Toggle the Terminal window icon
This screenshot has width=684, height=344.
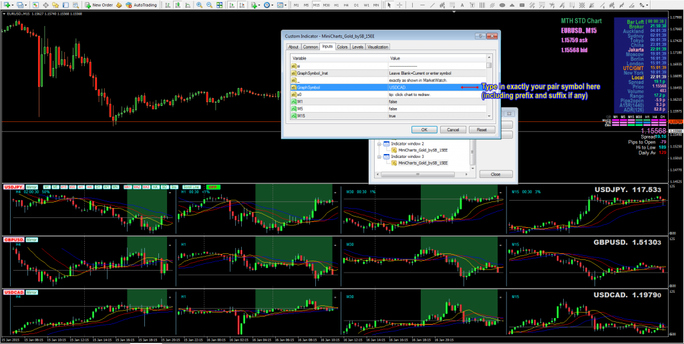65,5
